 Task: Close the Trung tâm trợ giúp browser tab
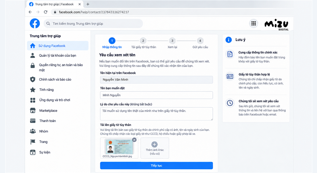point(80,4)
